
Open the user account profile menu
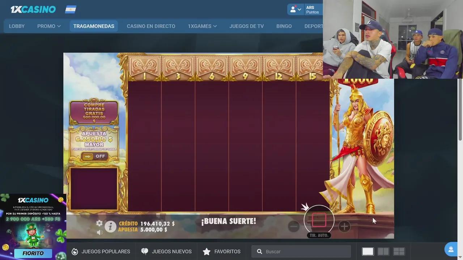tap(296, 9)
